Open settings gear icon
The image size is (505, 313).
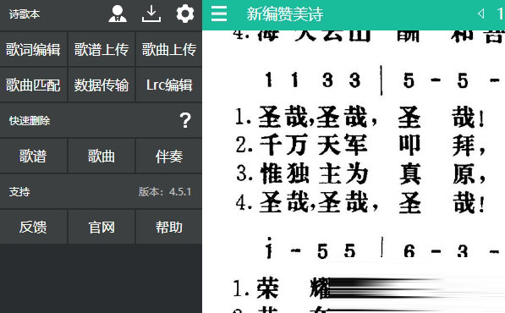click(x=185, y=14)
